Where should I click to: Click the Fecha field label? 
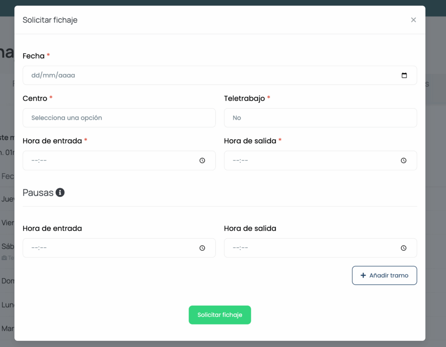pyautogui.click(x=34, y=56)
